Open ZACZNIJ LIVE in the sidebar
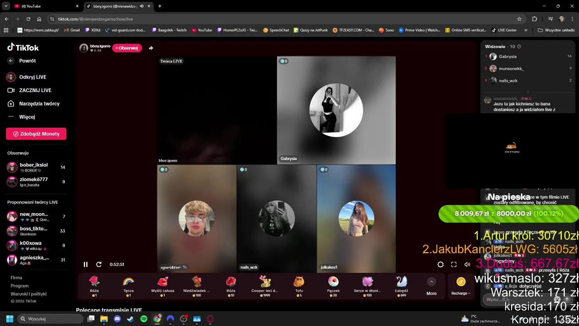The height and width of the screenshot is (326, 579). (29, 90)
